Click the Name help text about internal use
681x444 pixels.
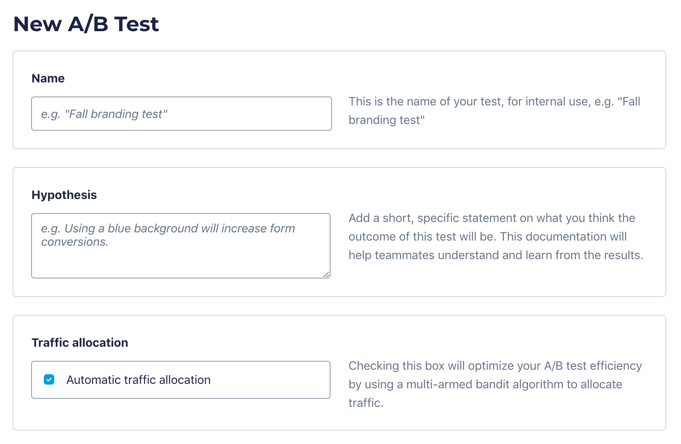point(494,102)
